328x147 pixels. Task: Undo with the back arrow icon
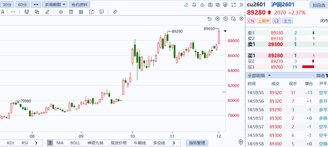click(x=209, y=19)
